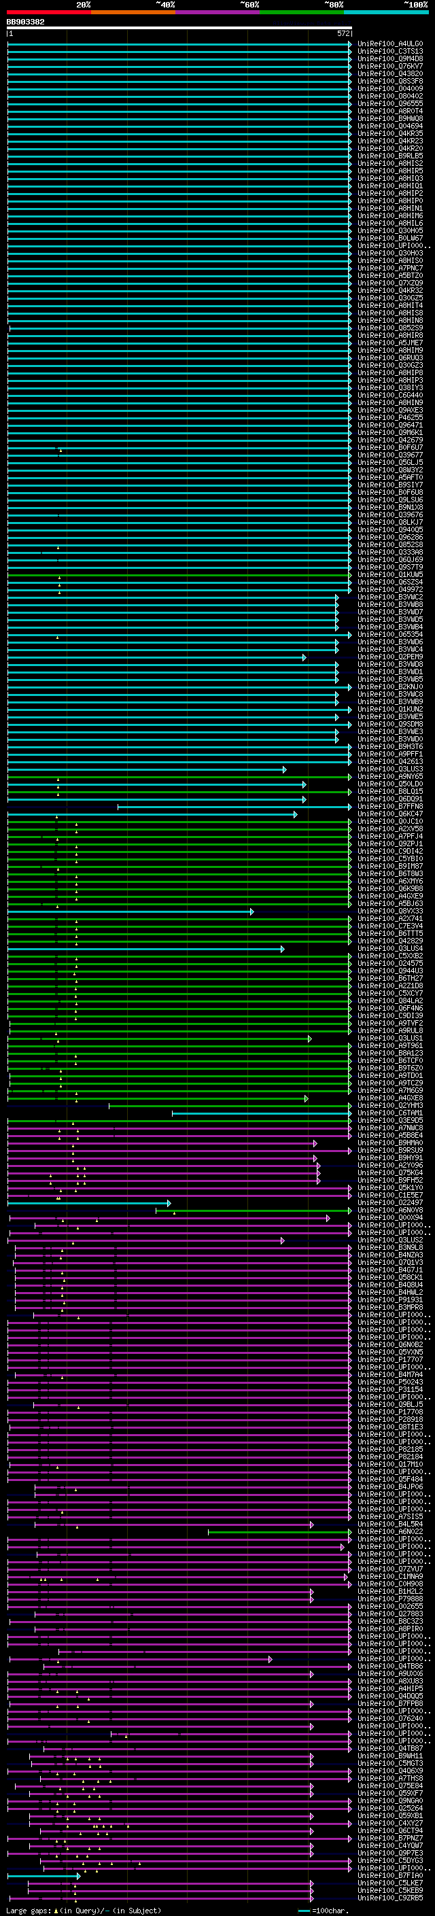Viewport: 435px width, 1916px height.
Task: Select the UniRef100_A7PNC7 label
Action: coord(389,268)
